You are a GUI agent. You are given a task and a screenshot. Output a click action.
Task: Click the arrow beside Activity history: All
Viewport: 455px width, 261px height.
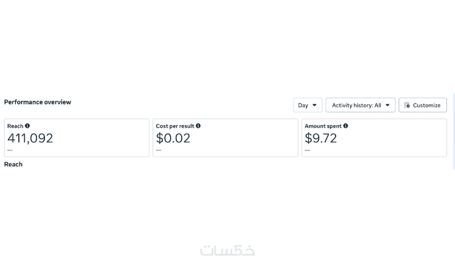[x=387, y=105]
